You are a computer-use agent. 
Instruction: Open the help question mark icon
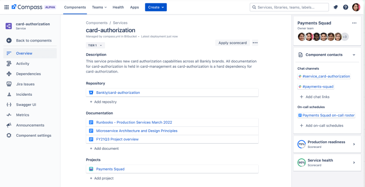[x=346, y=7]
